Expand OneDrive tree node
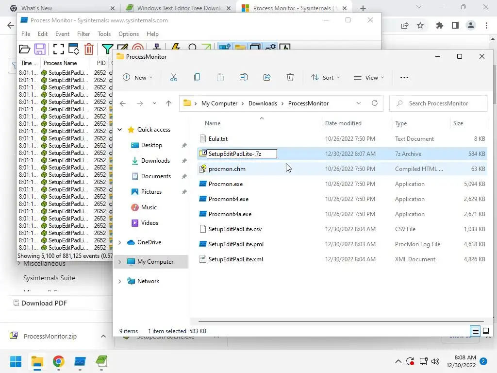Screen dimensions: 497x373 (120, 242)
